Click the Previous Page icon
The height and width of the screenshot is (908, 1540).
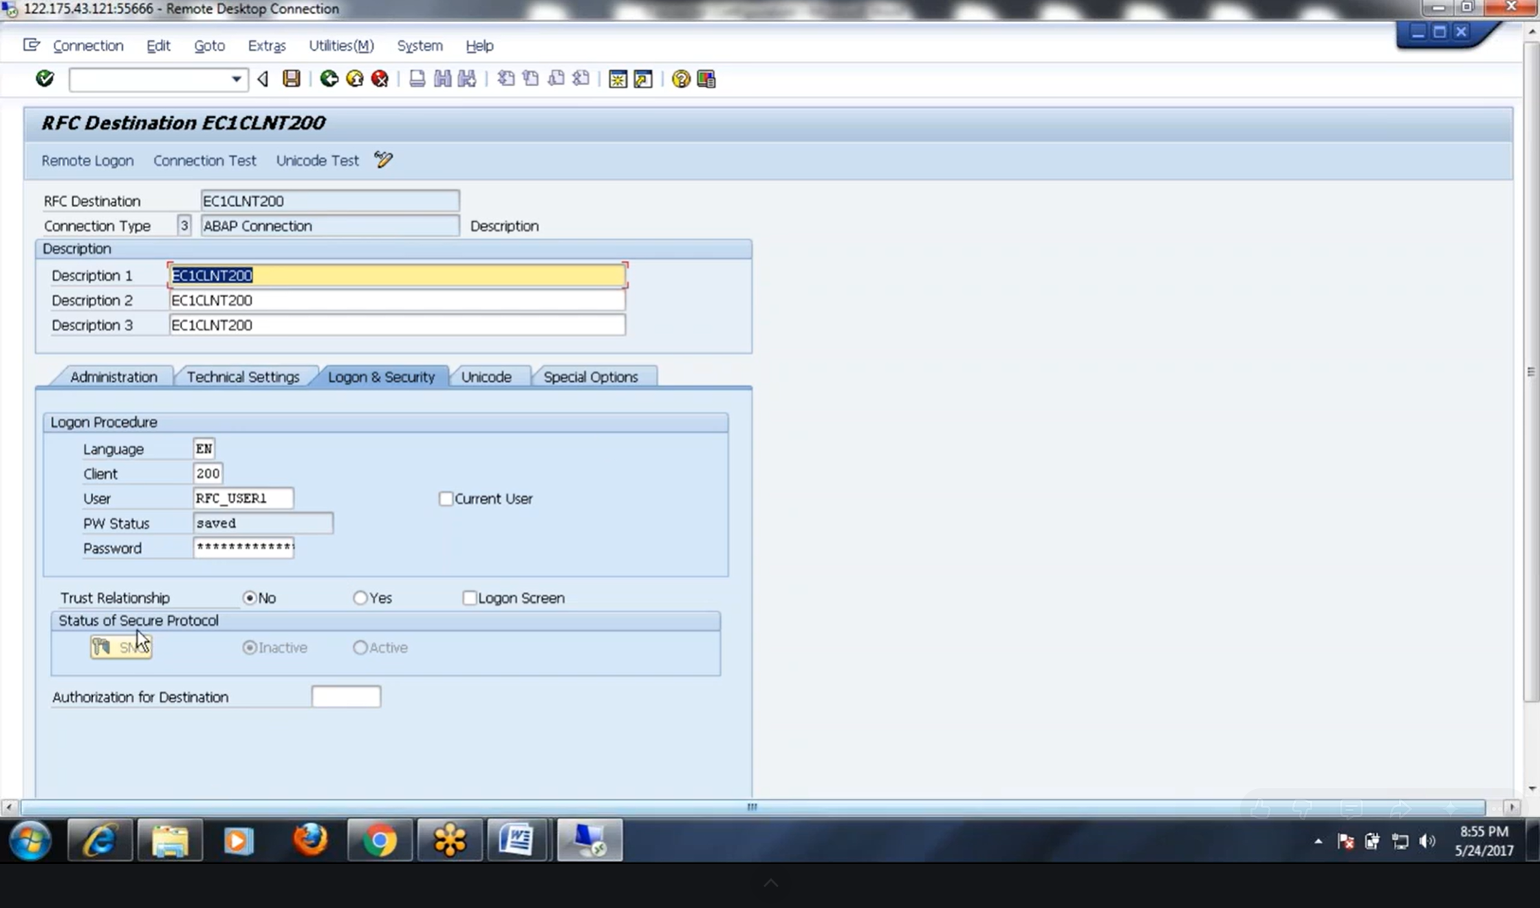[x=530, y=78]
